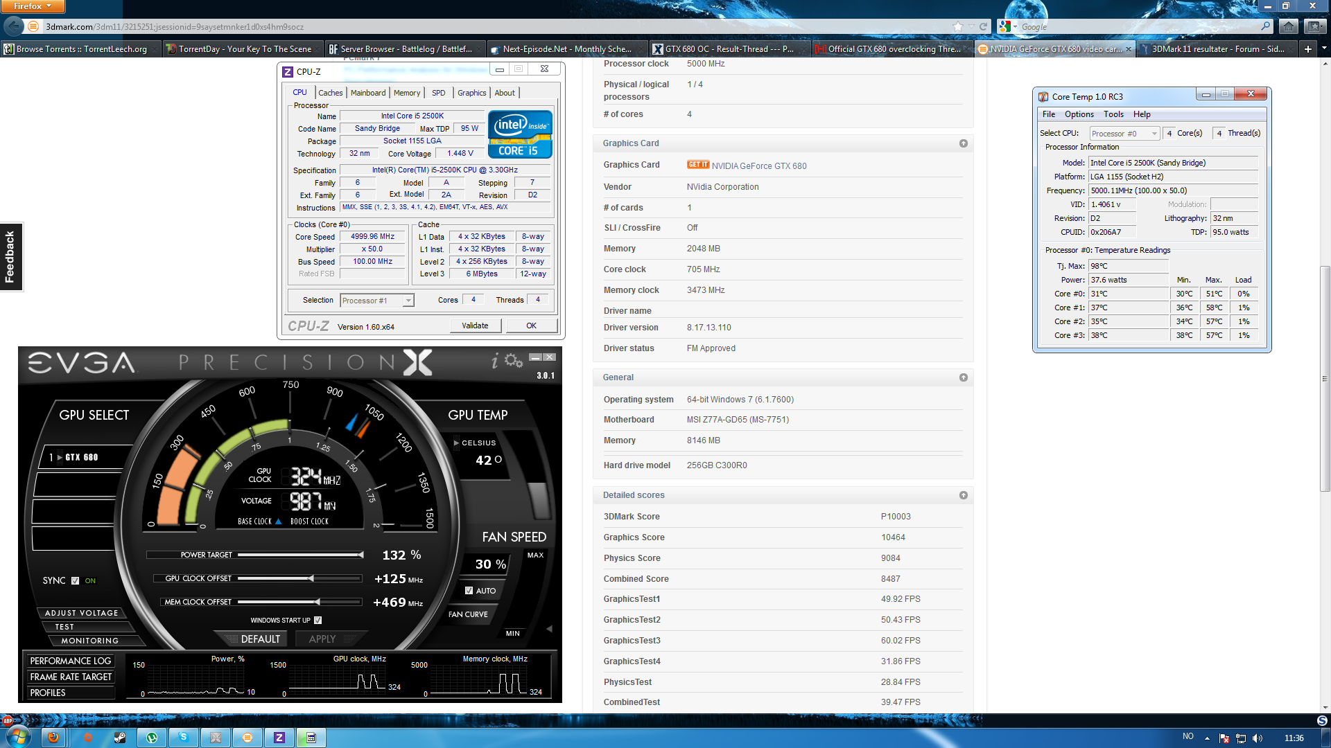Image resolution: width=1331 pixels, height=748 pixels.
Task: Click the Skype S icon above tray
Action: pyautogui.click(x=1322, y=720)
